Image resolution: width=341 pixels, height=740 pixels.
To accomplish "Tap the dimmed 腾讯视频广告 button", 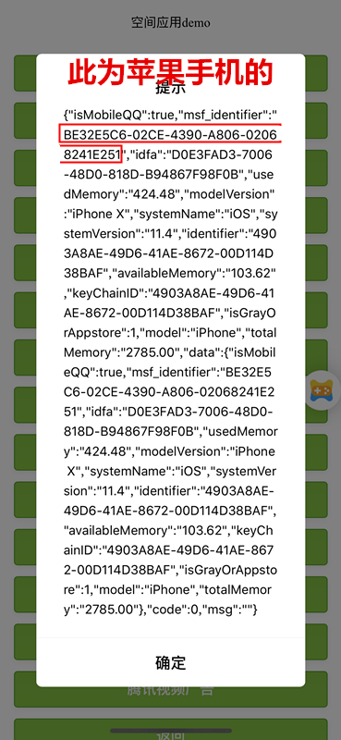I will (170, 690).
